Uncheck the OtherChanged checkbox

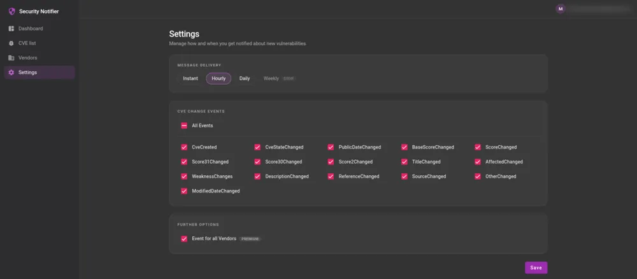coord(478,176)
